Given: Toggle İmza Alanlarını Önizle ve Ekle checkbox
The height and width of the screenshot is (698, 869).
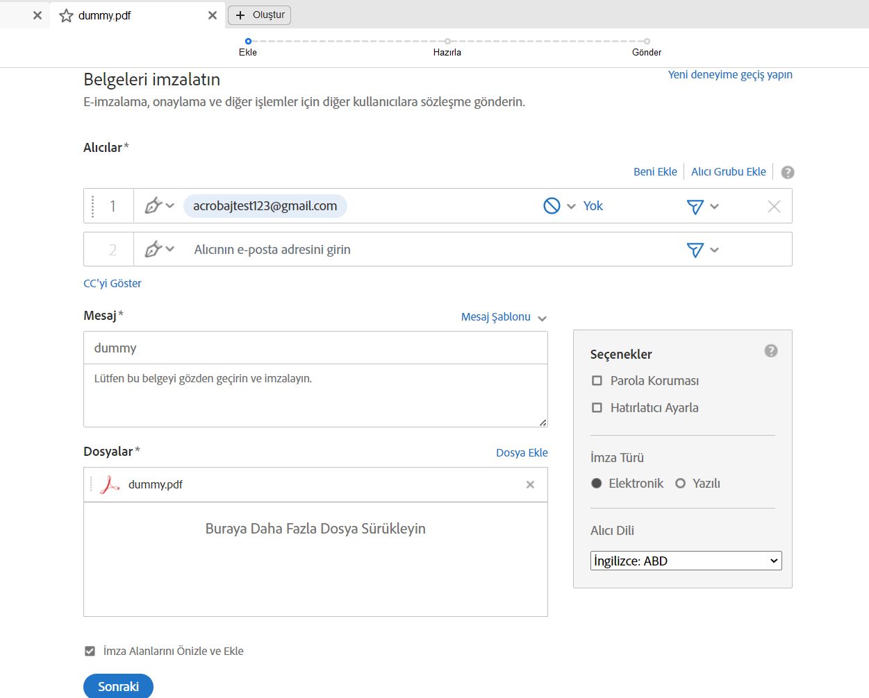Looking at the screenshot, I should point(90,651).
